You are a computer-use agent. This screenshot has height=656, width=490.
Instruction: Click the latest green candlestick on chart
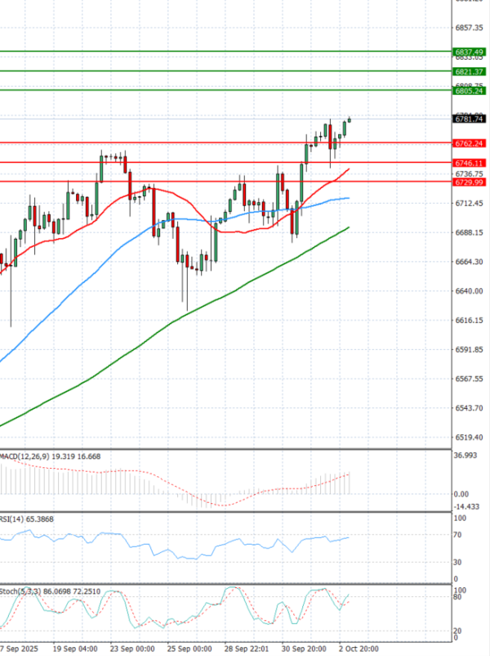(x=348, y=127)
